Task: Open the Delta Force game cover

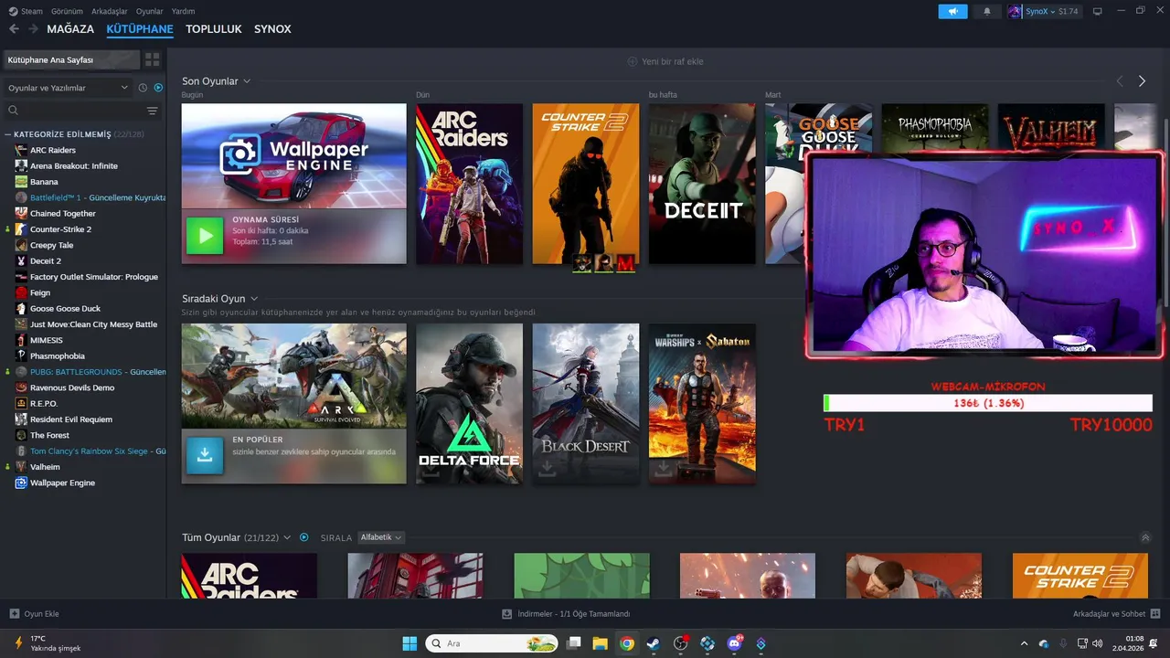Action: pyautogui.click(x=469, y=404)
